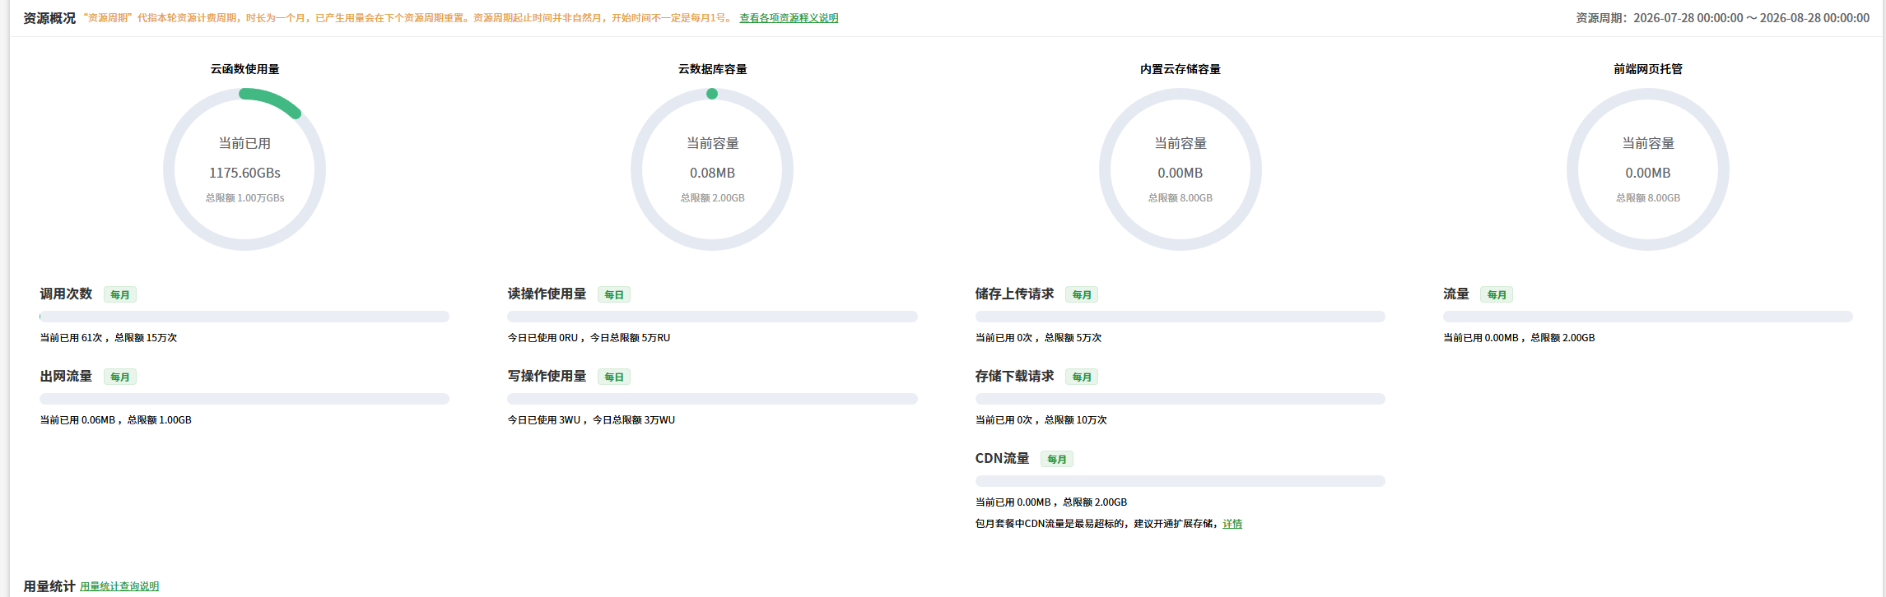The width and height of the screenshot is (1886, 597).
Task: Click the 用量统计 heading
Action: click(x=49, y=586)
